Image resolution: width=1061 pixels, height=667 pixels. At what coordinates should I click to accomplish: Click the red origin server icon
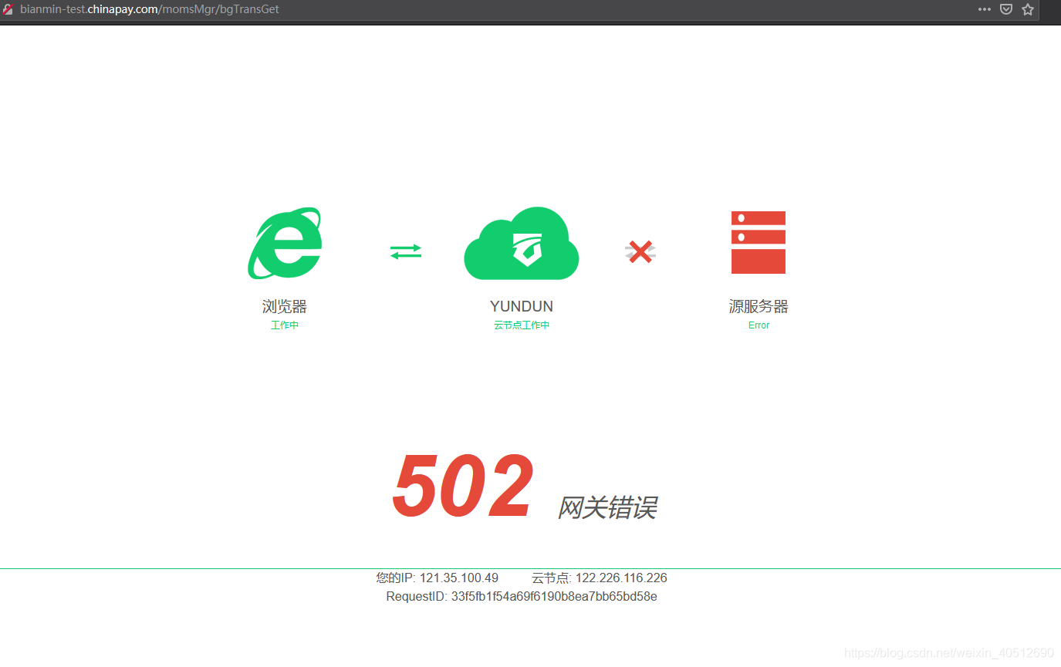point(759,242)
